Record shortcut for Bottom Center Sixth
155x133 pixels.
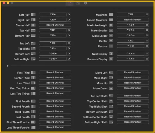(x=133, y=117)
